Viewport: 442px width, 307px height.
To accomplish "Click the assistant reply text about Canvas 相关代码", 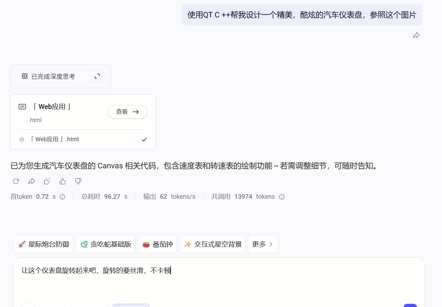I will point(195,166).
